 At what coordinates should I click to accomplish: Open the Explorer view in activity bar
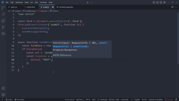click(x=3, y=8)
